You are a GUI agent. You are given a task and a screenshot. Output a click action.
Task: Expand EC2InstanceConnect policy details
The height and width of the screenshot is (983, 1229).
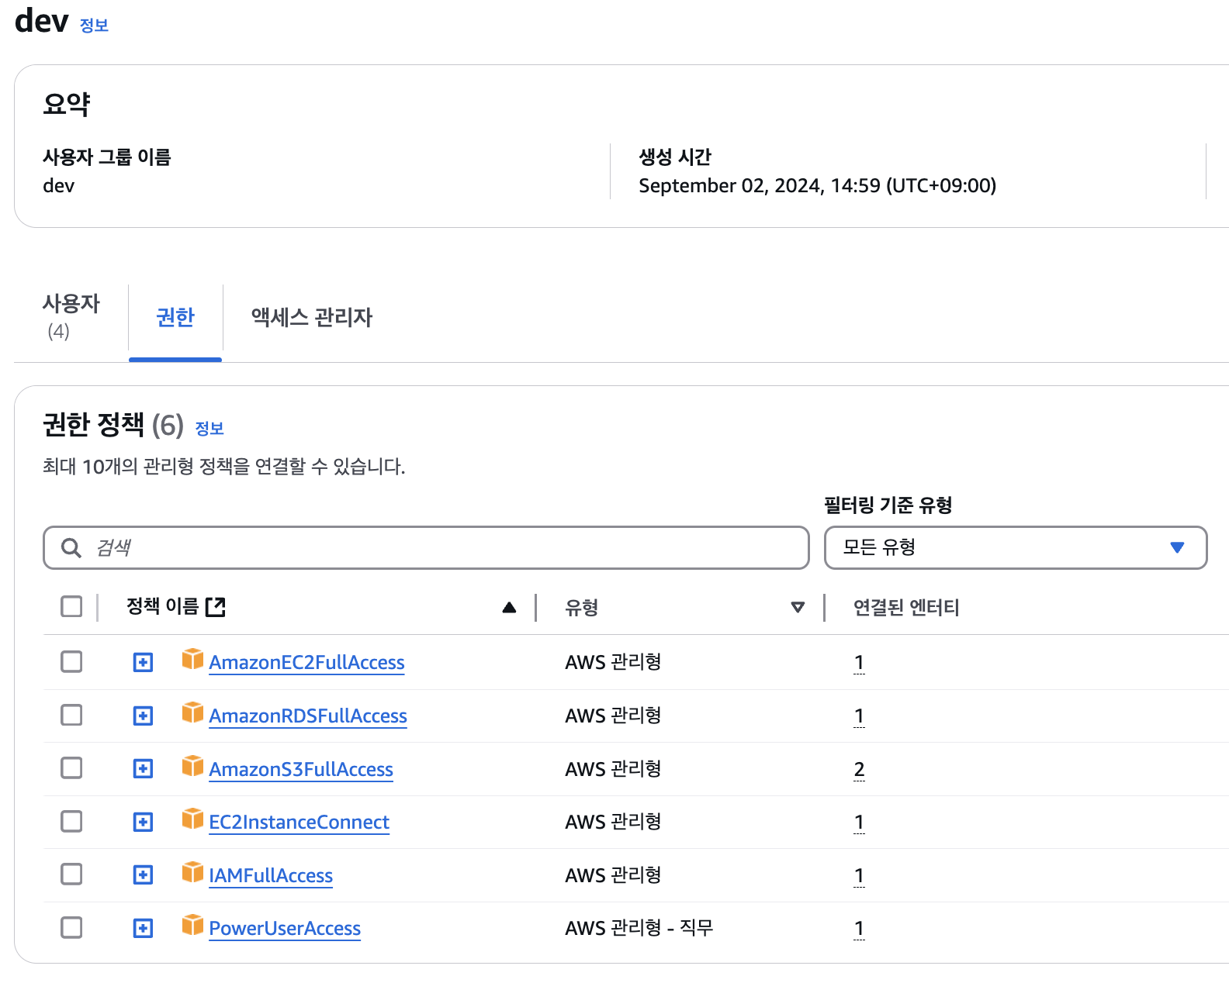[143, 822]
